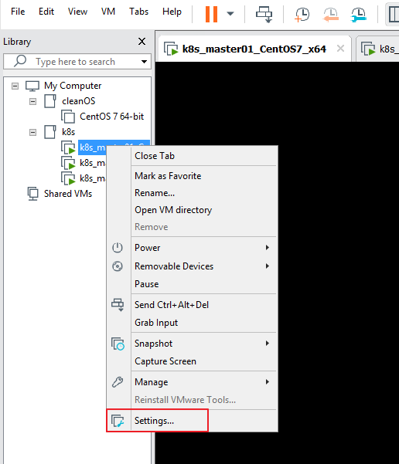Screen dimensions: 399x464
Task: Collapse the cleanOS folder node
Action: [x=33, y=101]
